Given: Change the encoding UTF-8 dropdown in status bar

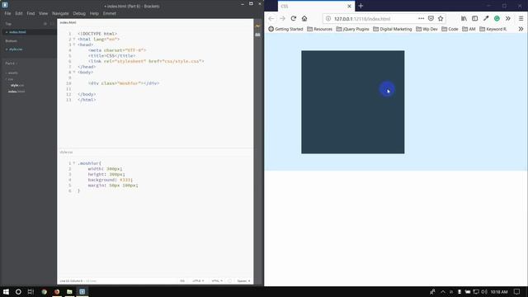Looking at the screenshot, I should click(x=198, y=280).
